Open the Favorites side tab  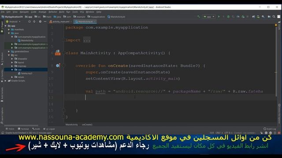click(2, 76)
